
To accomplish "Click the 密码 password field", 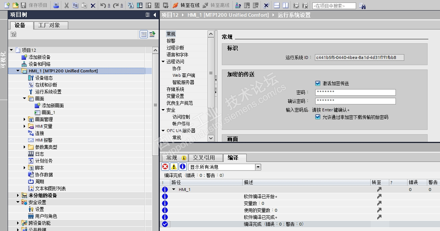I will pos(355,92).
